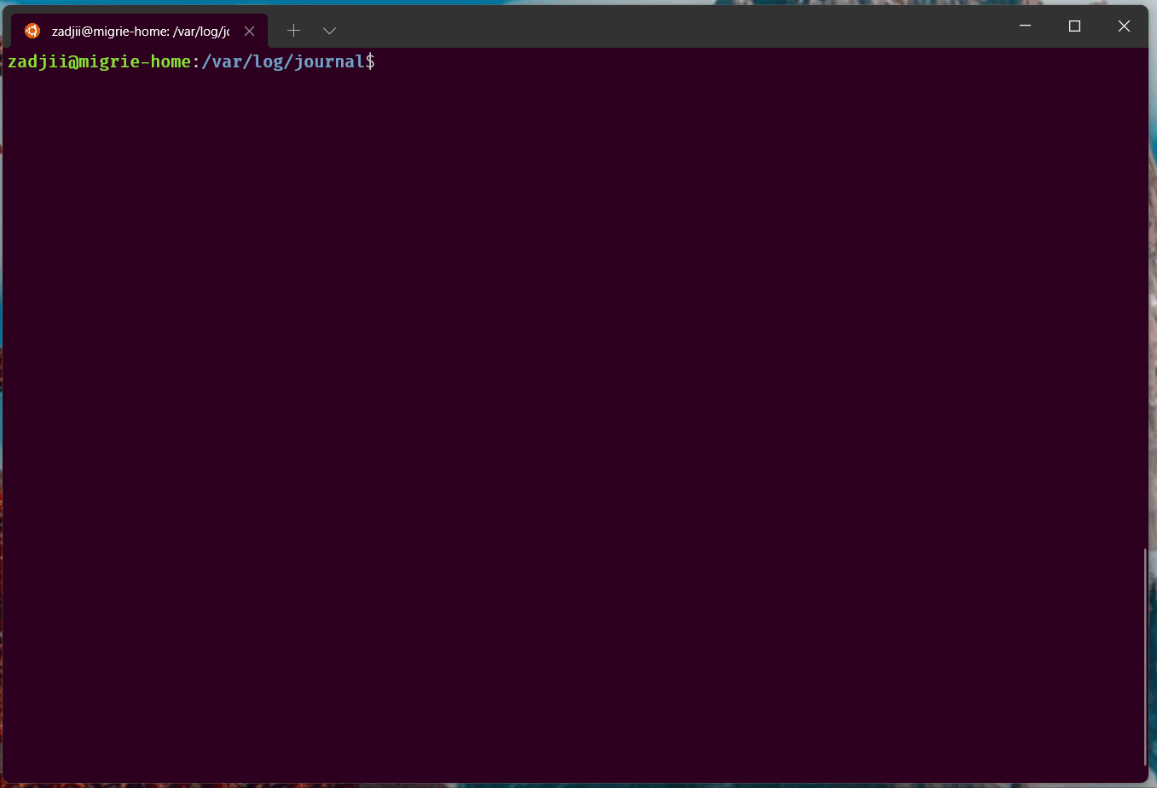The image size is (1157, 788).
Task: Click the X icon to close Windows Terminal
Action: (x=1123, y=26)
